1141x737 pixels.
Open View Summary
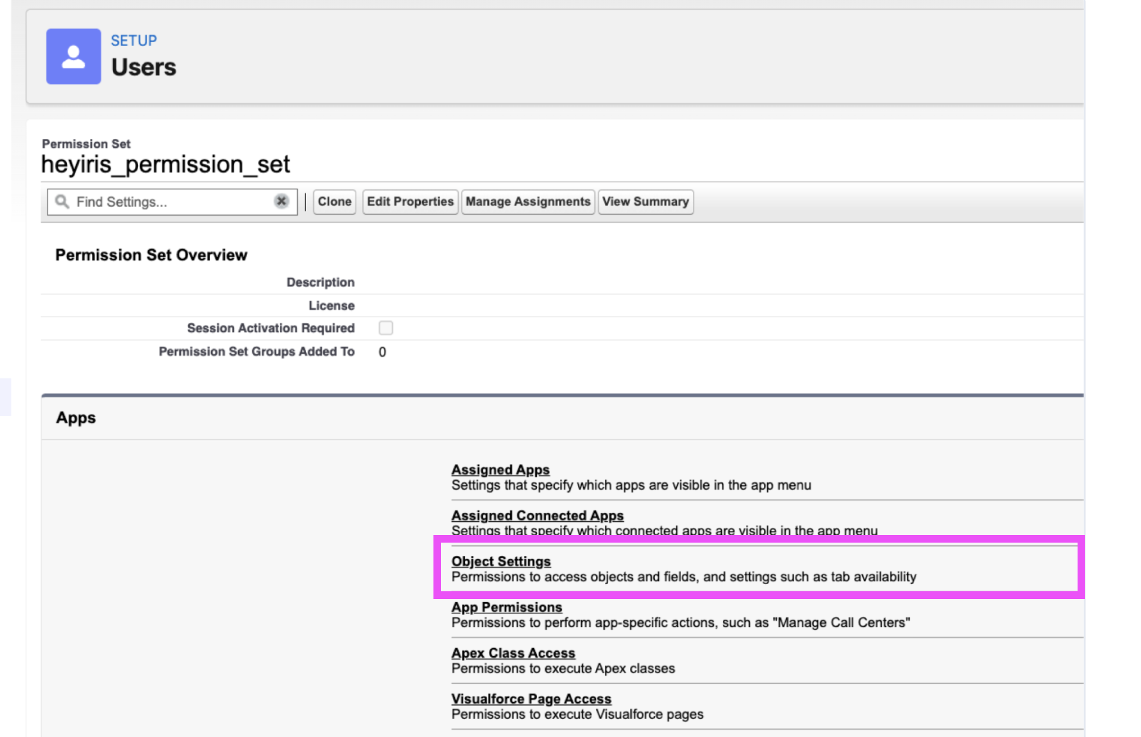click(x=646, y=202)
